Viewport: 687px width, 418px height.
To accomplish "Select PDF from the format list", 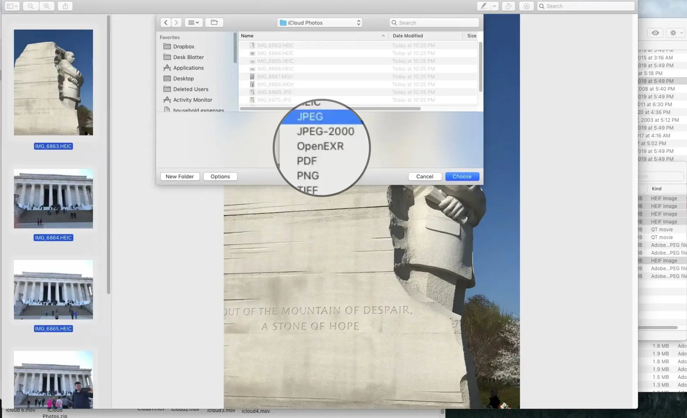I will pos(306,161).
